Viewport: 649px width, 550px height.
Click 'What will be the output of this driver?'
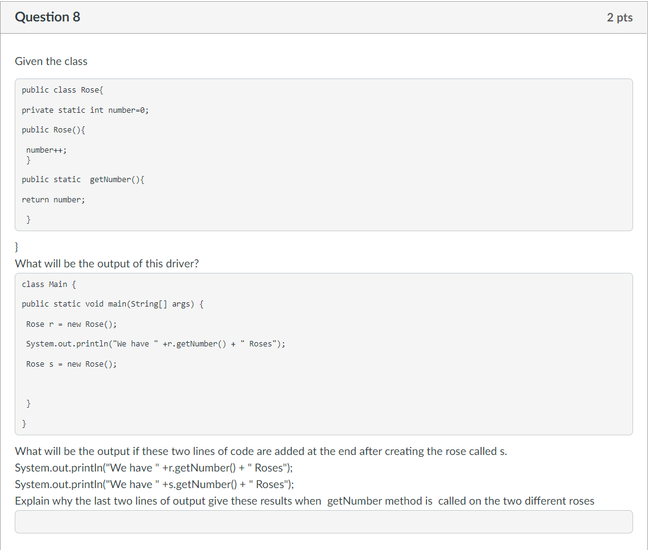(107, 264)
